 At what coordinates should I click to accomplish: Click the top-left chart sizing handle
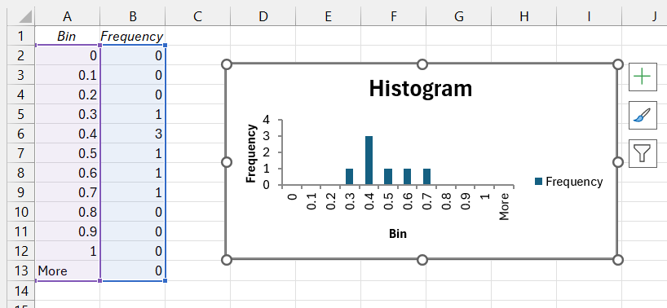[x=227, y=64]
